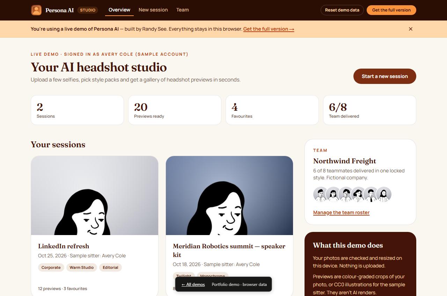Screen dimensions: 447x296
Task: Click the third teammate avatar in Northwind Freight
Action: point(346,194)
